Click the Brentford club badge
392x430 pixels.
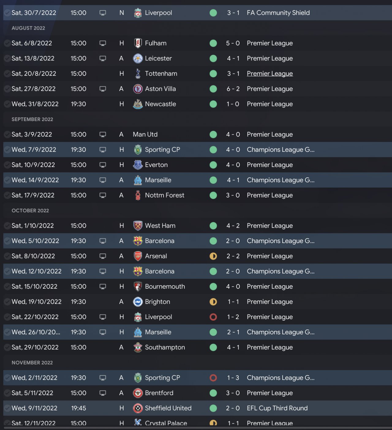(138, 393)
